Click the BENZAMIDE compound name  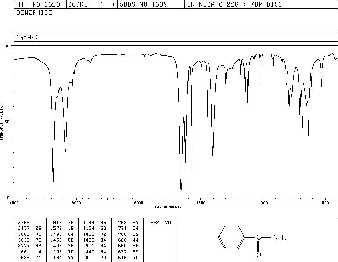pyautogui.click(x=34, y=13)
